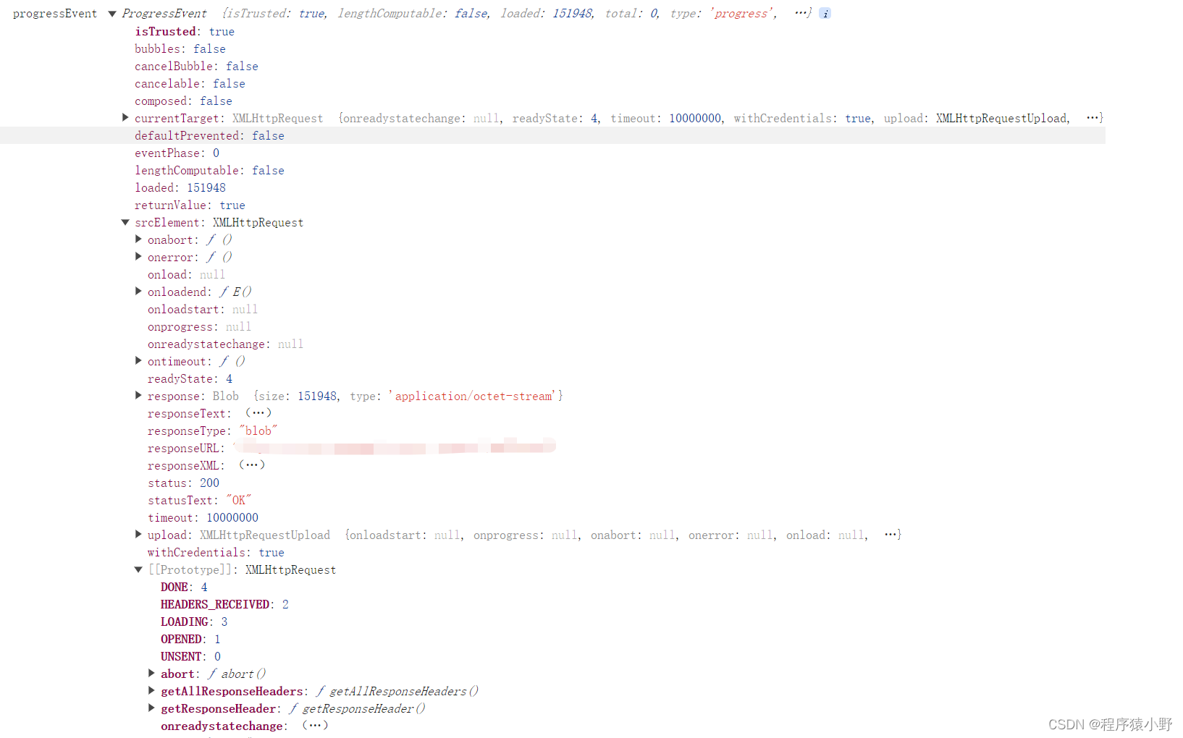Expand the currentTarget XMLHttpRequest property
Viewport: 1183px width, 738px height.
pos(125,117)
